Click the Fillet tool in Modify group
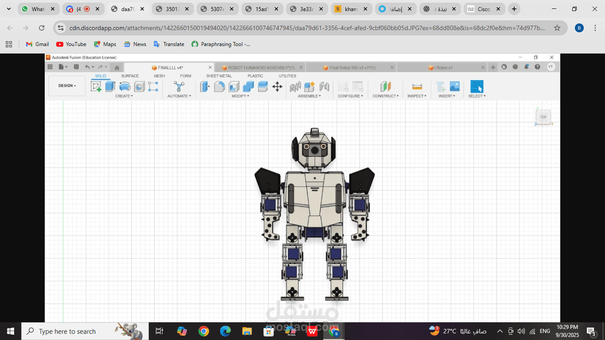 (219, 86)
